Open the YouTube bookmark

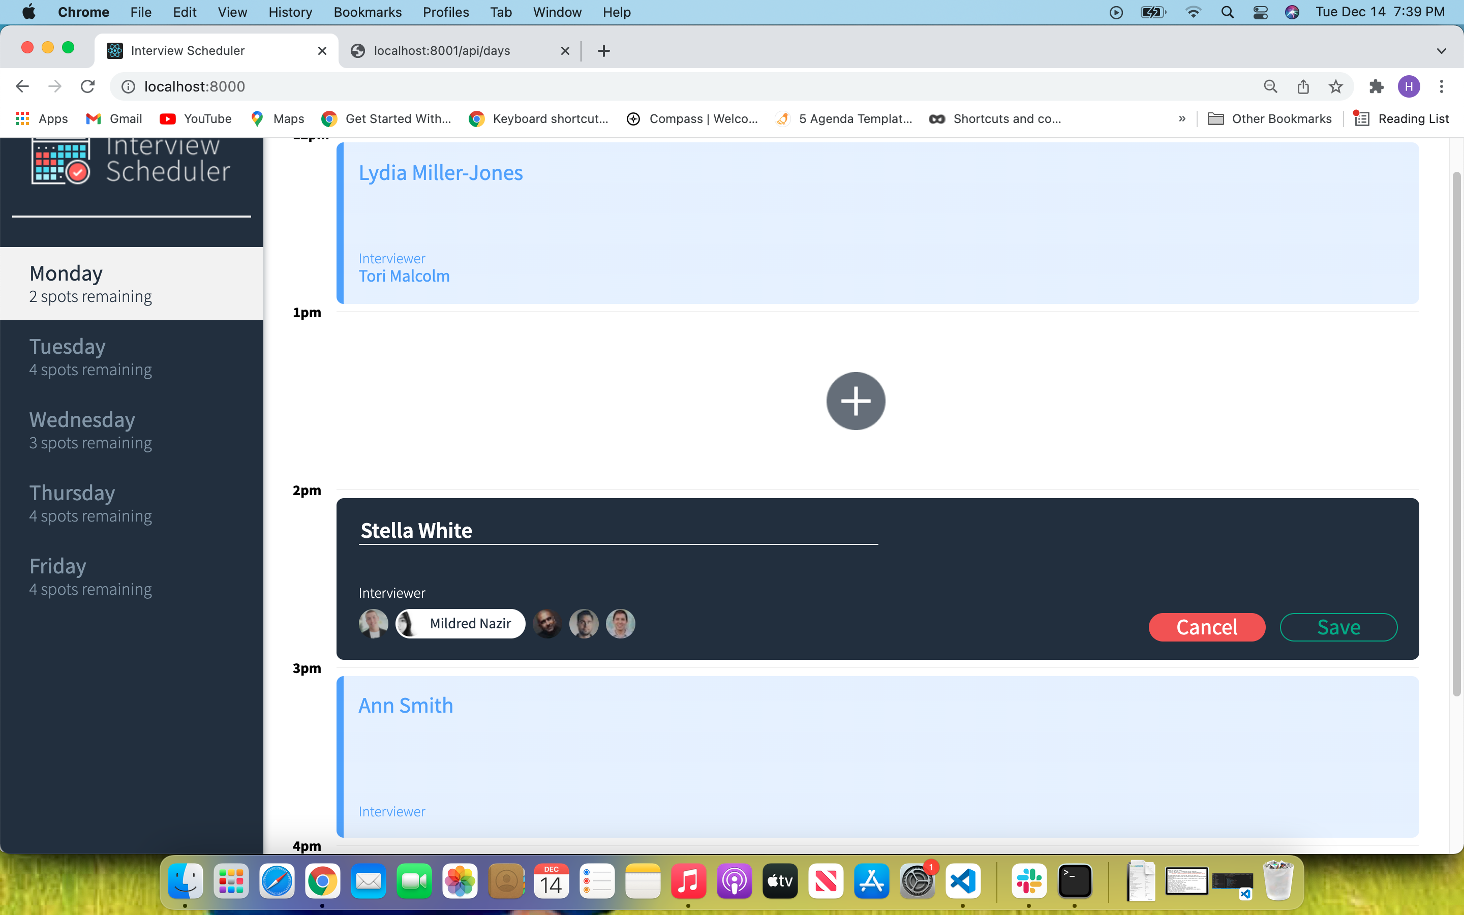(x=195, y=118)
